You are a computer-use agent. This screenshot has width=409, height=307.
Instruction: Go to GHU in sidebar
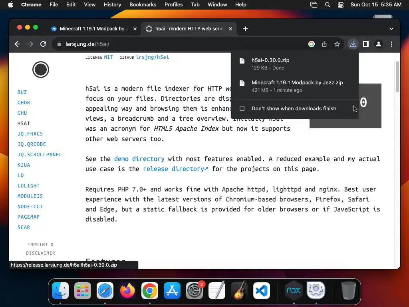pyautogui.click(x=22, y=113)
